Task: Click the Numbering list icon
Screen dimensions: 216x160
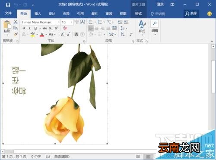Action: 100,22
